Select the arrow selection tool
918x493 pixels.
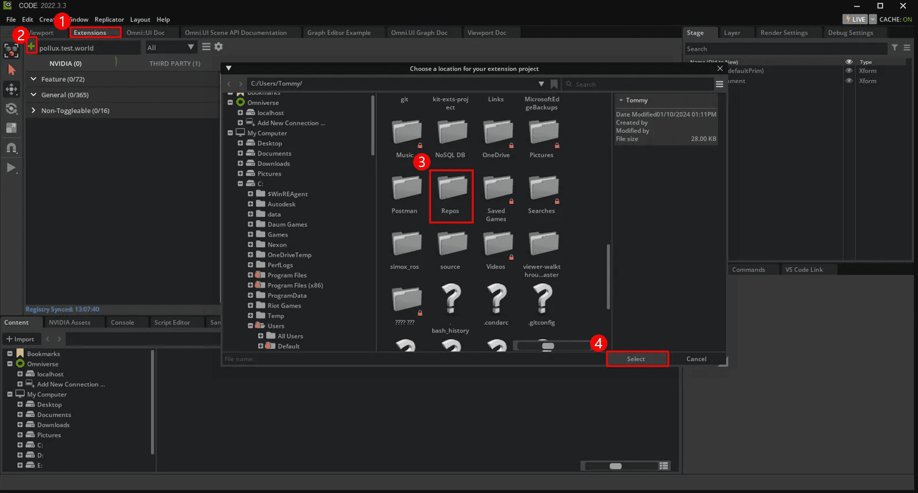[11, 70]
